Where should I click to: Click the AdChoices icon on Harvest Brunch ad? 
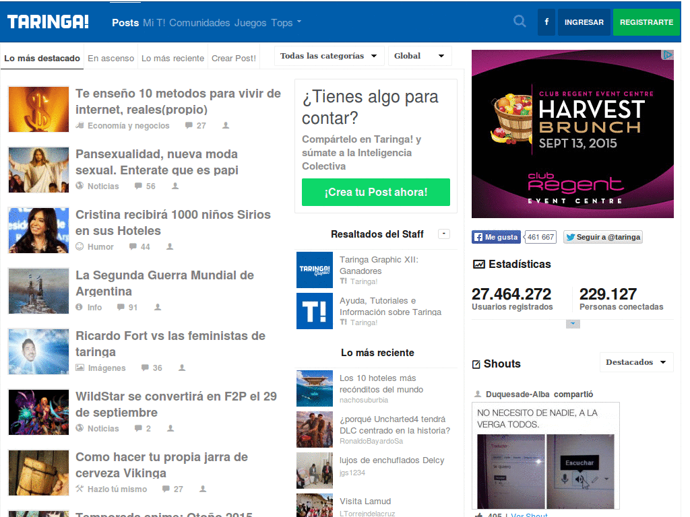(x=668, y=55)
